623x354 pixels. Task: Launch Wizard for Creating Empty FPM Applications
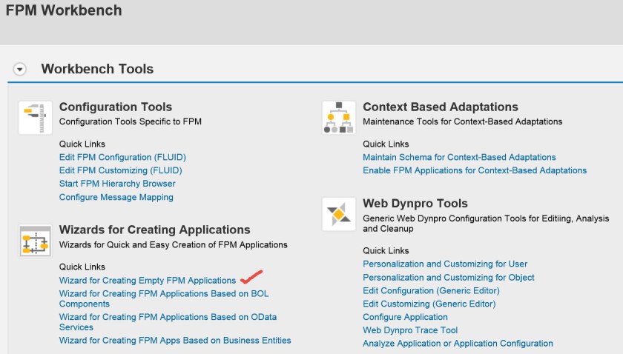148,281
